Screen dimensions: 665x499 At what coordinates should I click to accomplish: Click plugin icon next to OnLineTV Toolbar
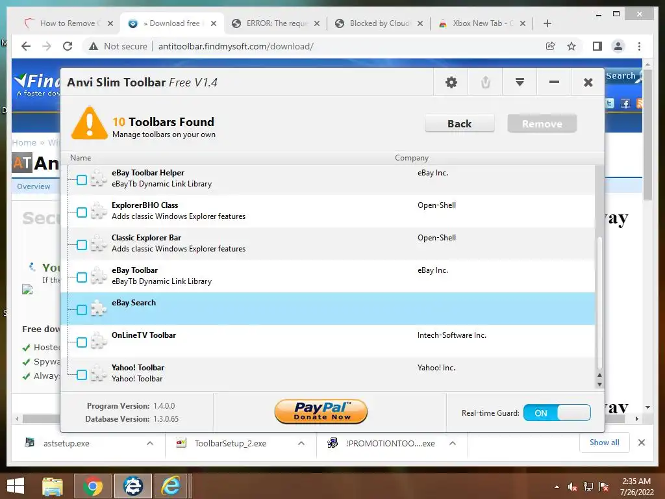99,340
